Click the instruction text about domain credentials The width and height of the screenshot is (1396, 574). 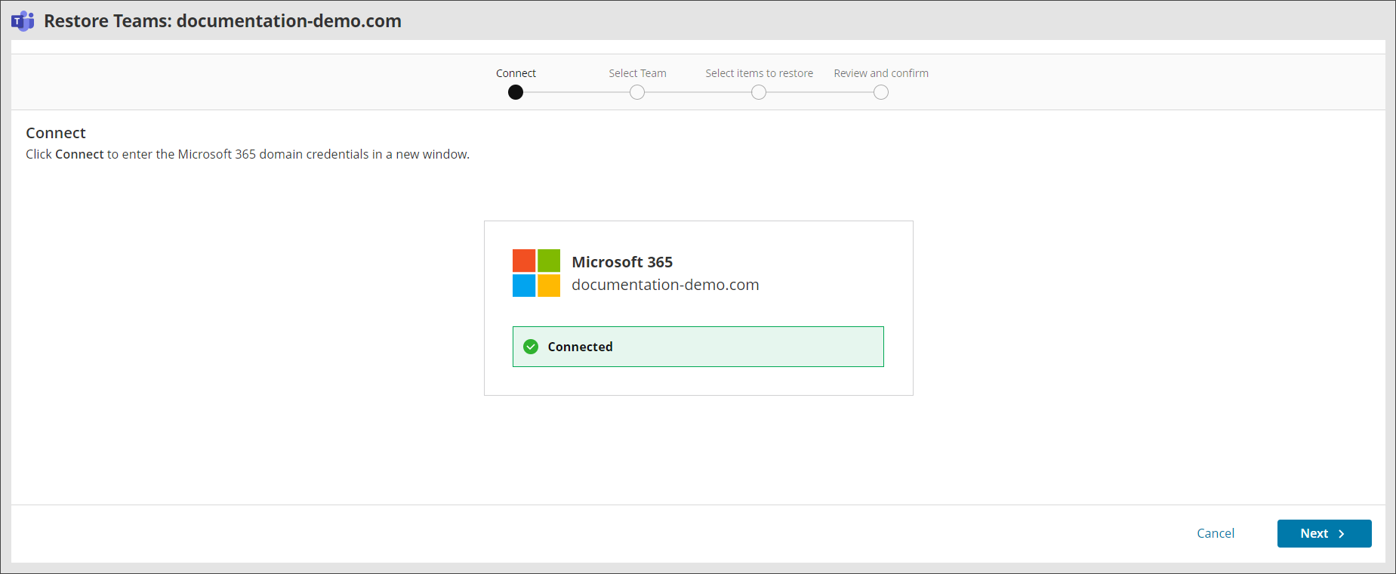coord(248,154)
